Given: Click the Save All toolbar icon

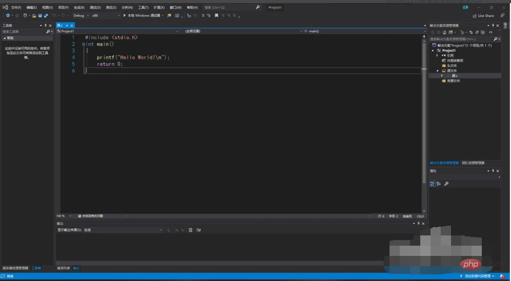Looking at the screenshot, I should [46, 15].
